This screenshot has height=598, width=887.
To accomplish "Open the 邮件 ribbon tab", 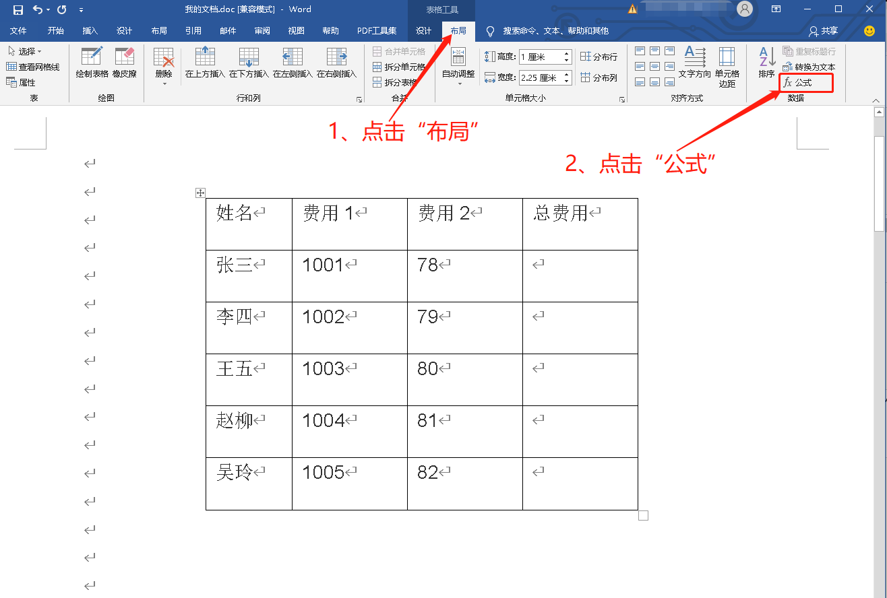I will [227, 29].
